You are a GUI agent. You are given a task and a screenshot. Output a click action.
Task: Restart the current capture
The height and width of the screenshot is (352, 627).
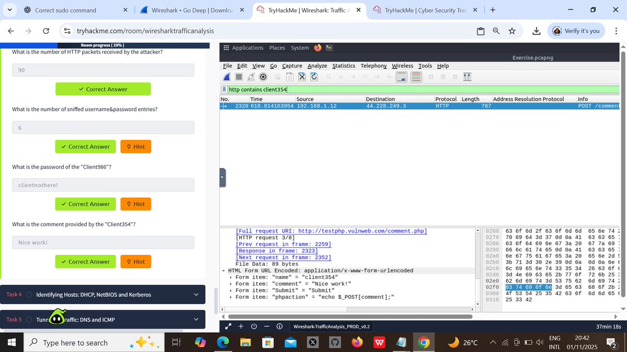(x=251, y=77)
